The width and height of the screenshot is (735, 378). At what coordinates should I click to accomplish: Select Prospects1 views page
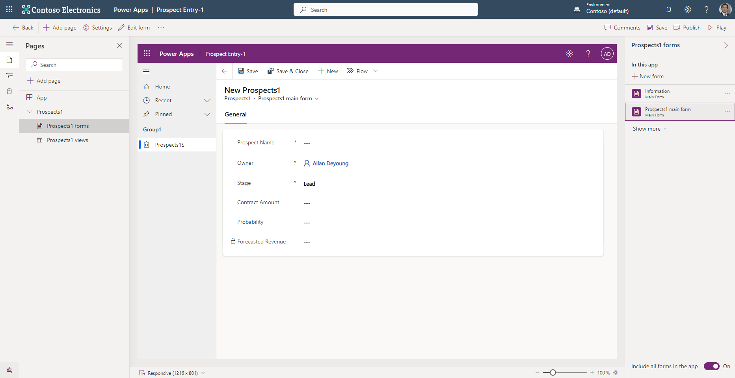point(74,140)
